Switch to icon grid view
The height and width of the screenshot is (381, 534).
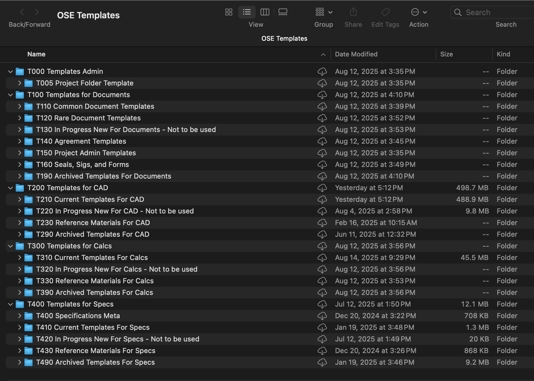pos(229,12)
